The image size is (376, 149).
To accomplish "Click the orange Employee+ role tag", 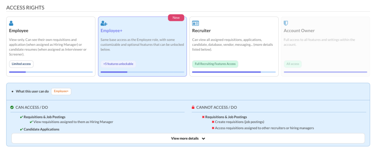I will [61, 91].
